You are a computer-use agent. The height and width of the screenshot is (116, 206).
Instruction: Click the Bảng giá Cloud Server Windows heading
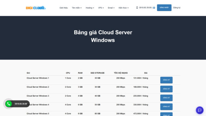103,36
